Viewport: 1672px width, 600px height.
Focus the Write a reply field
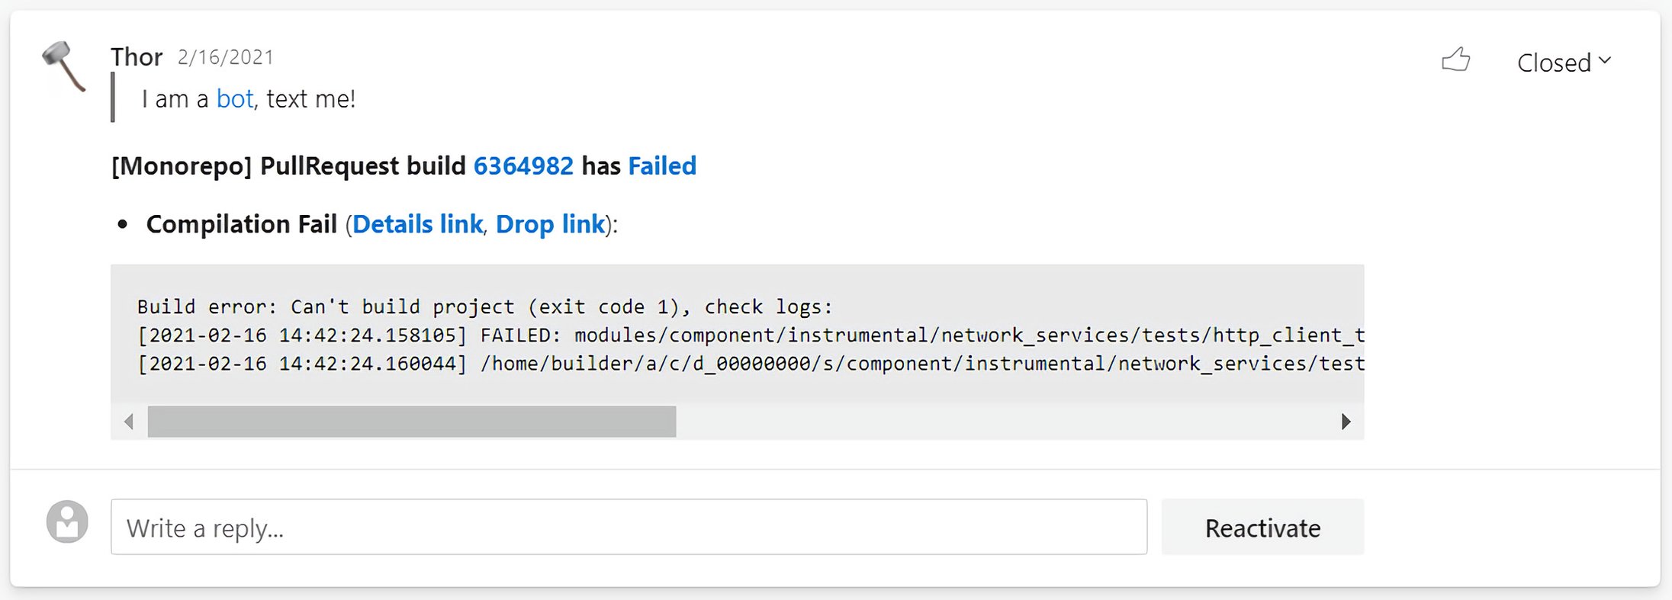(629, 527)
